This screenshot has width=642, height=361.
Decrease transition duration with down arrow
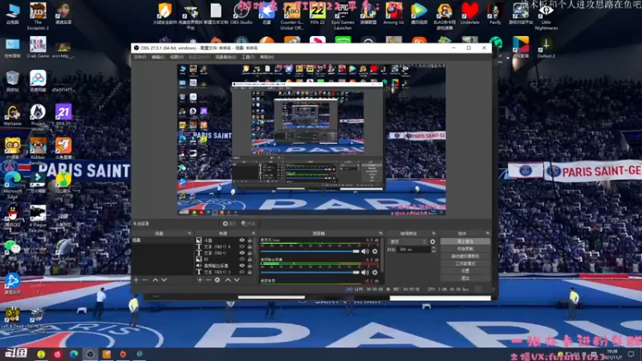433,251
